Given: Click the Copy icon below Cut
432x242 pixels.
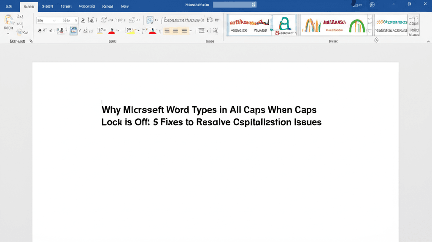Looking at the screenshot, I should [x=20, y=24].
